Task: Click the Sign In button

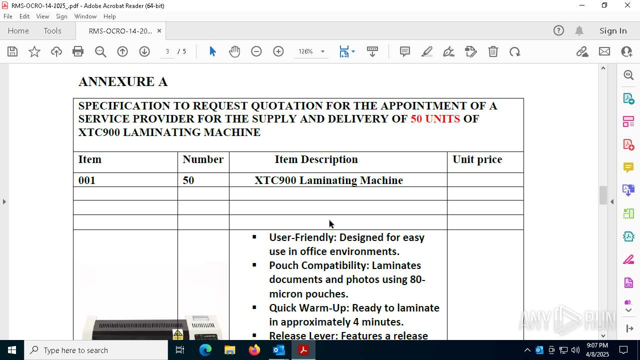Action: tap(613, 31)
